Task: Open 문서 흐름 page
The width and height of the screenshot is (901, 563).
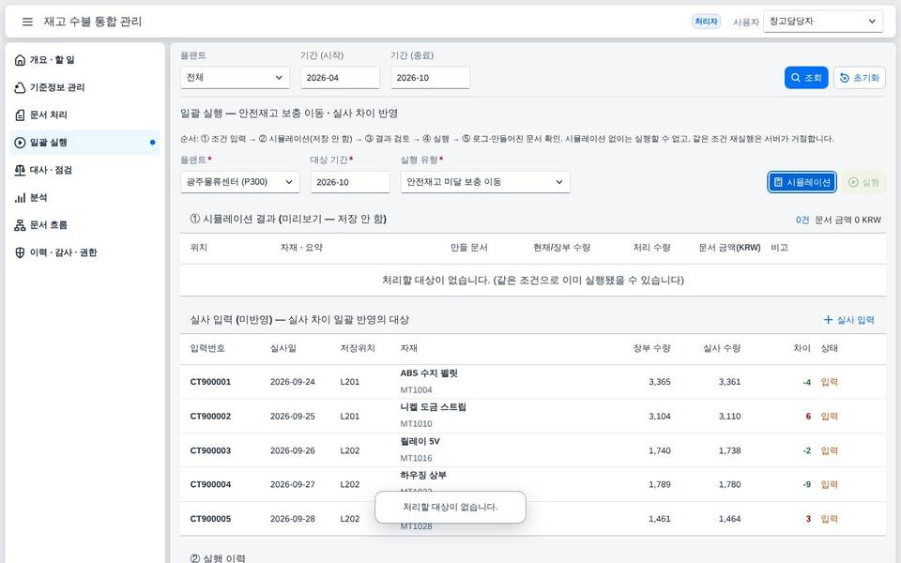Action: click(84, 225)
